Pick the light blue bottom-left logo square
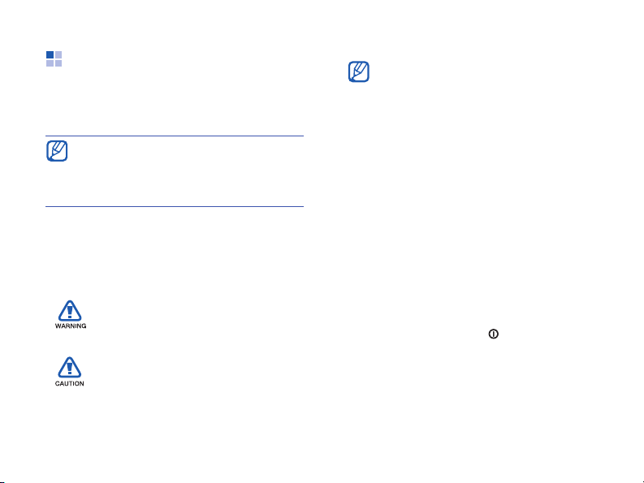644x483 pixels. [50, 63]
